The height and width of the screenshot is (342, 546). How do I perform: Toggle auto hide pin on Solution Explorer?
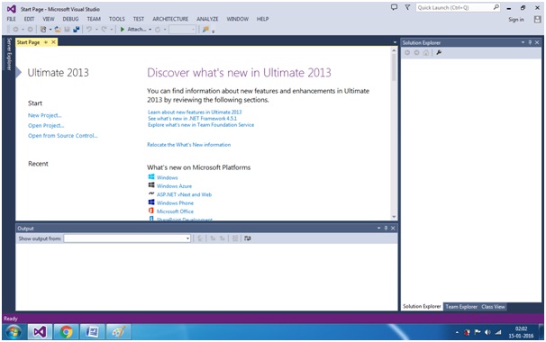530,42
